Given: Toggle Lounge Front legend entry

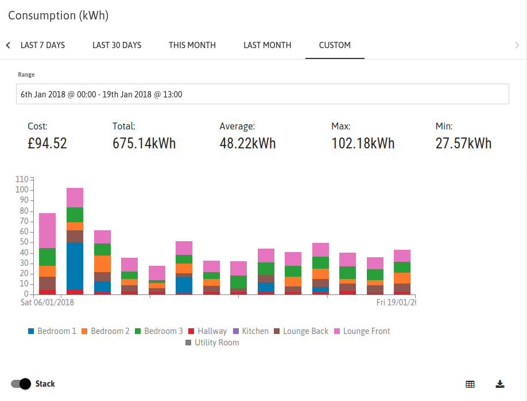Looking at the screenshot, I should [x=362, y=331].
